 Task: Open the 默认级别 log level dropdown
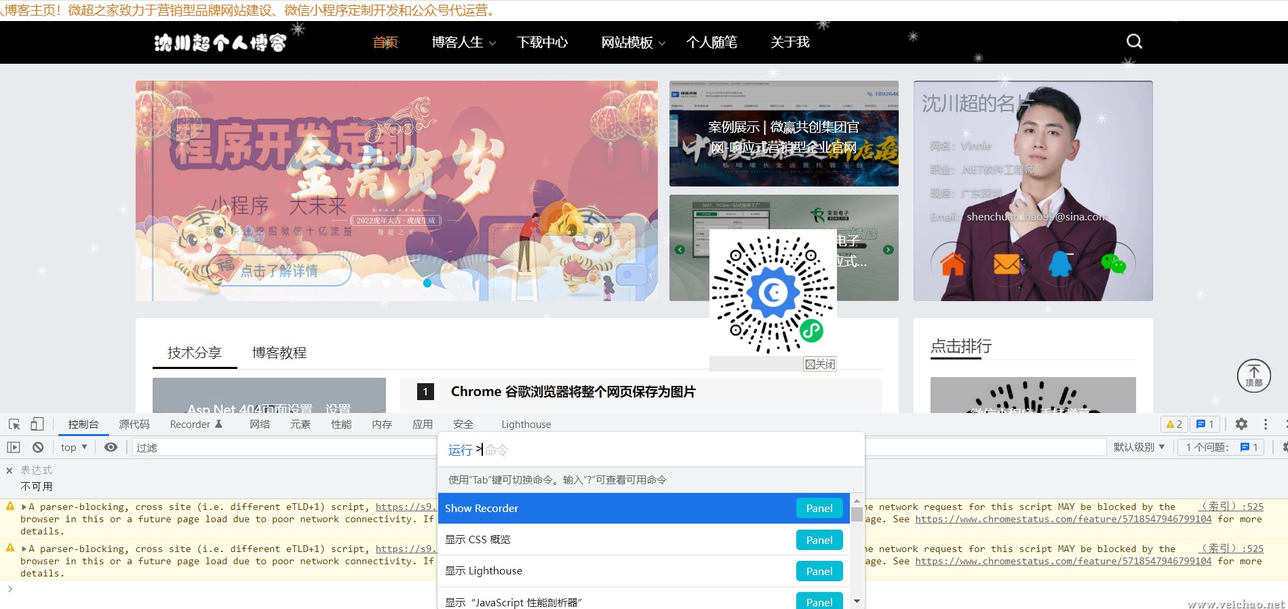click(x=1139, y=447)
